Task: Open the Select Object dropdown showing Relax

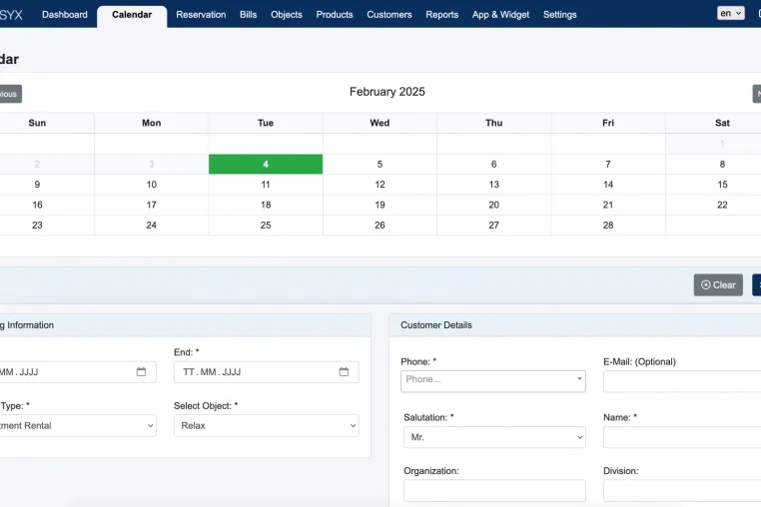Action: [x=267, y=425]
